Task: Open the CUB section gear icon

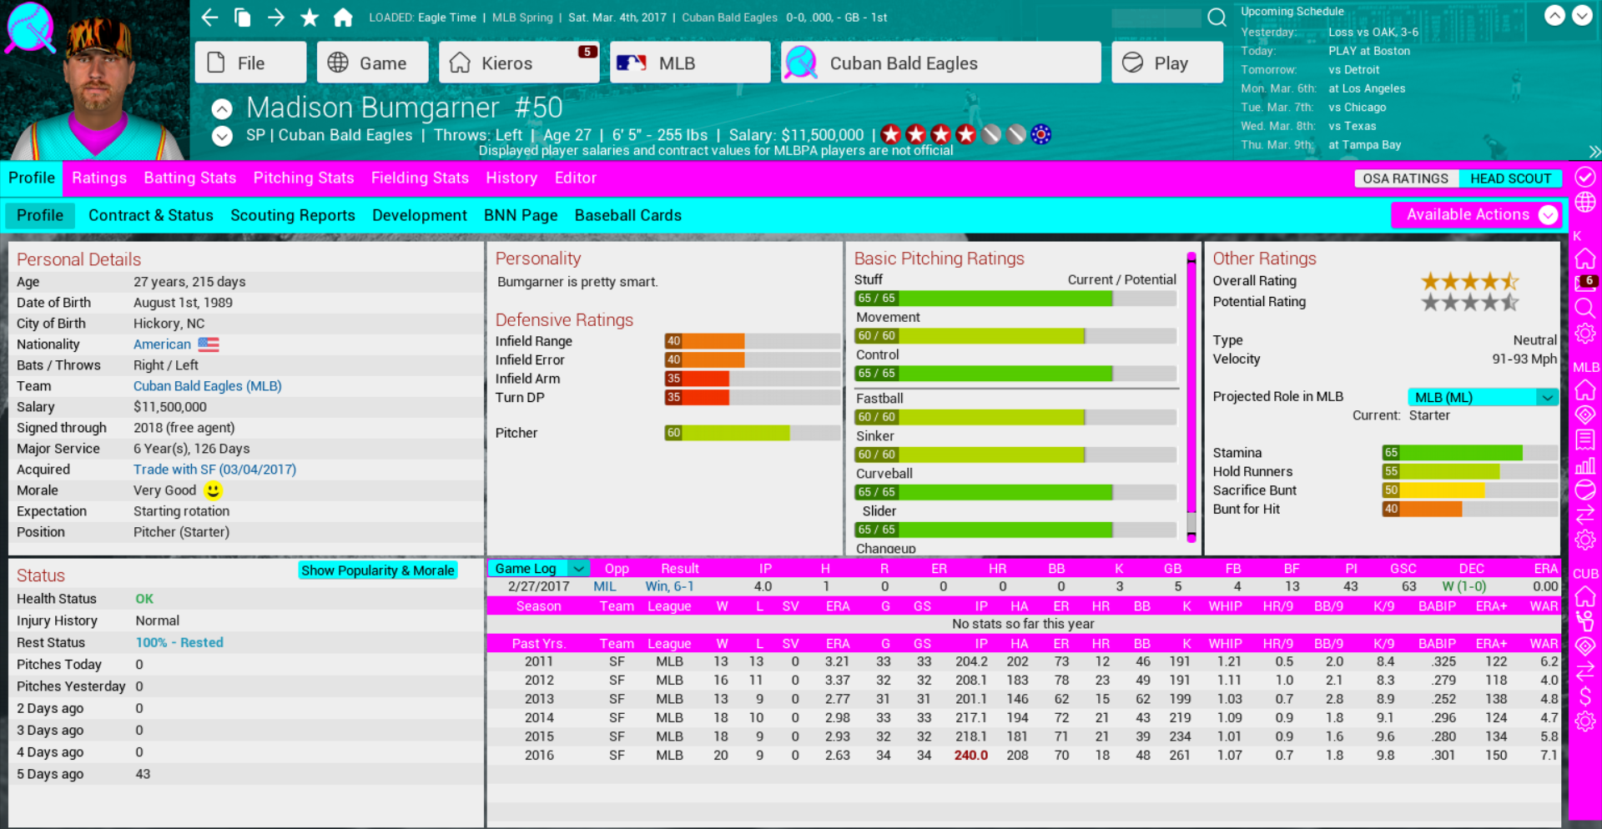Action: 1585,721
